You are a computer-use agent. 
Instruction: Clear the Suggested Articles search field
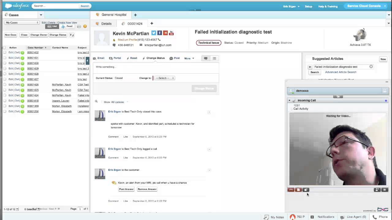371,67
